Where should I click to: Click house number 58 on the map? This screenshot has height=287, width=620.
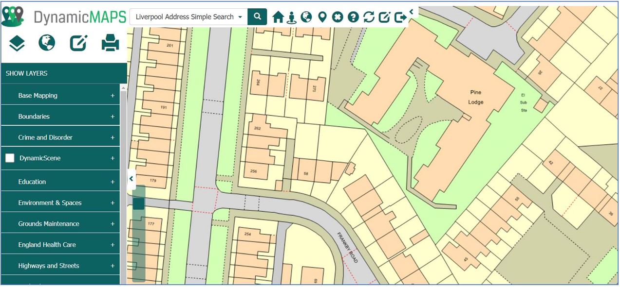pos(306,173)
